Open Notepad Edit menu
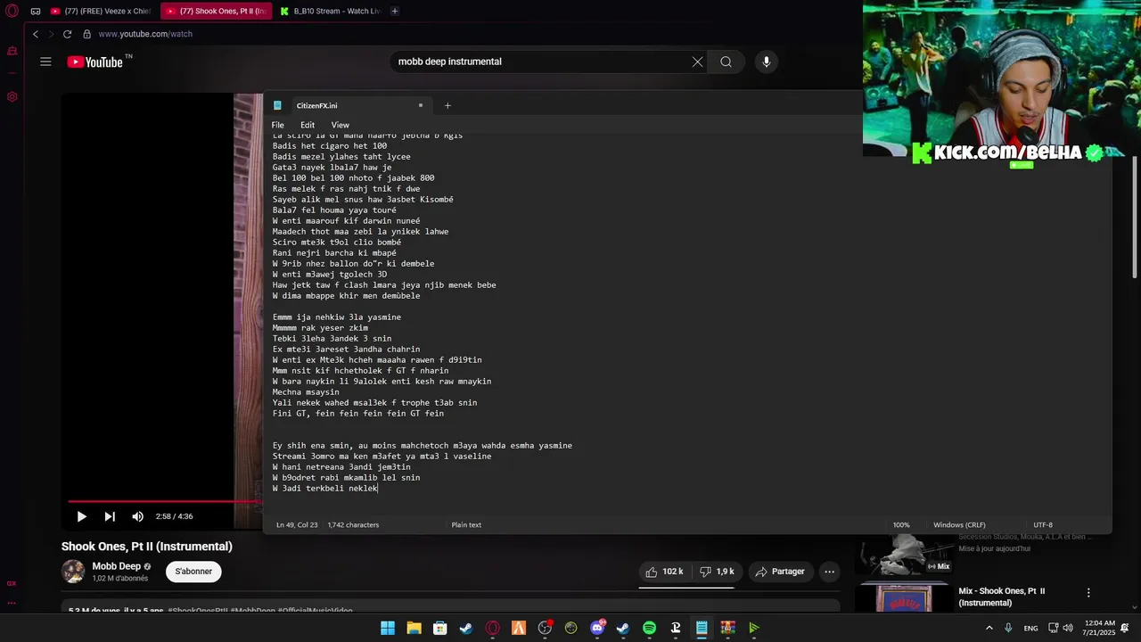The width and height of the screenshot is (1141, 642). tap(308, 125)
